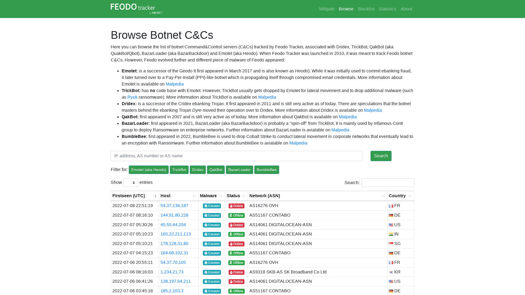Open Malpedia link for Emotet
This screenshot has width=525, height=295.
pyautogui.click(x=174, y=84)
